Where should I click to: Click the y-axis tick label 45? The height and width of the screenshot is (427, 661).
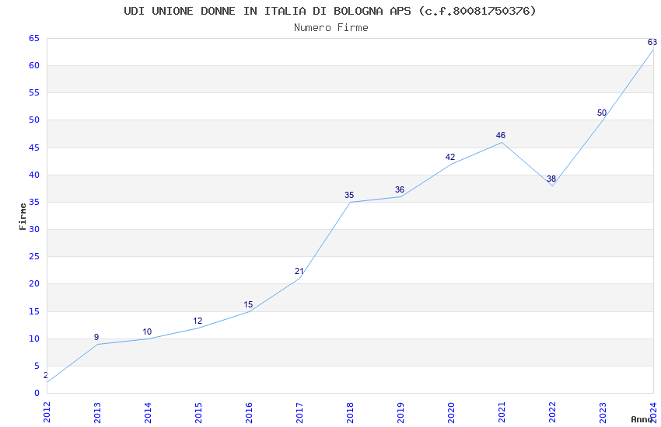point(34,148)
